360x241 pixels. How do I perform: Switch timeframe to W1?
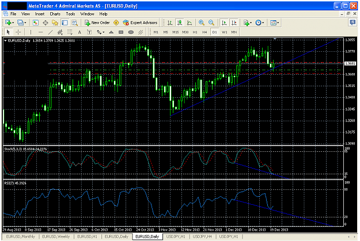(224, 32)
